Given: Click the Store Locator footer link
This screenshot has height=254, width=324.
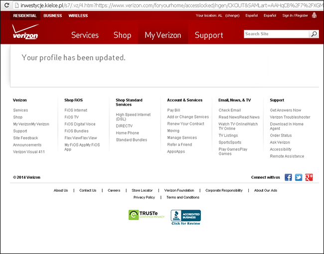Looking at the screenshot, I should coord(142,190).
